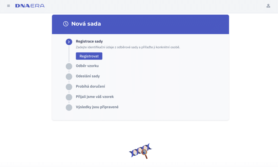Click the Odeslání sady step circle
Viewport: 278px width, 167px height.
click(x=69, y=76)
